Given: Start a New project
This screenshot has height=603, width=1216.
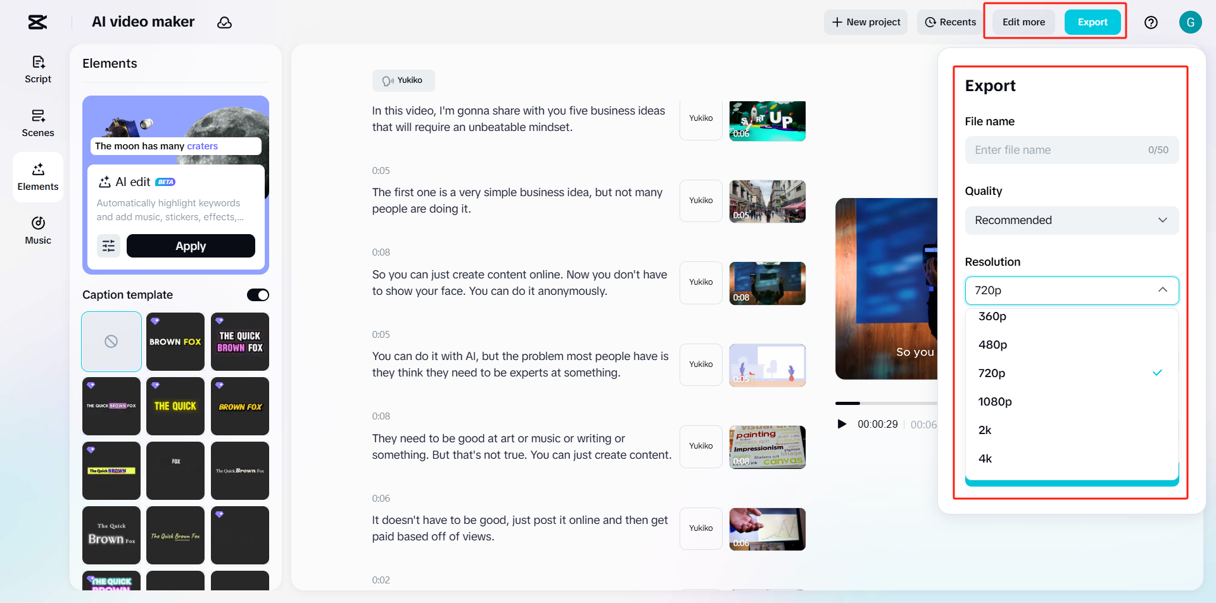Looking at the screenshot, I should (x=866, y=22).
